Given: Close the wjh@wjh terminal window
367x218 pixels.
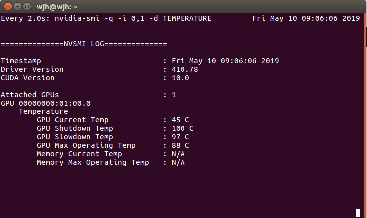Looking at the screenshot, I should coord(8,7).
